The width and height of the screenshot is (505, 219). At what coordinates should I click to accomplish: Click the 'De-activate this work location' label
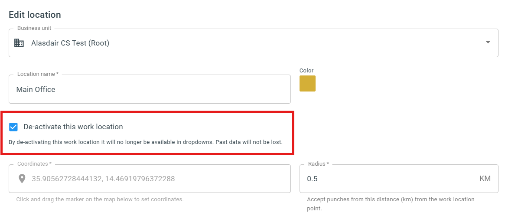[x=73, y=127]
